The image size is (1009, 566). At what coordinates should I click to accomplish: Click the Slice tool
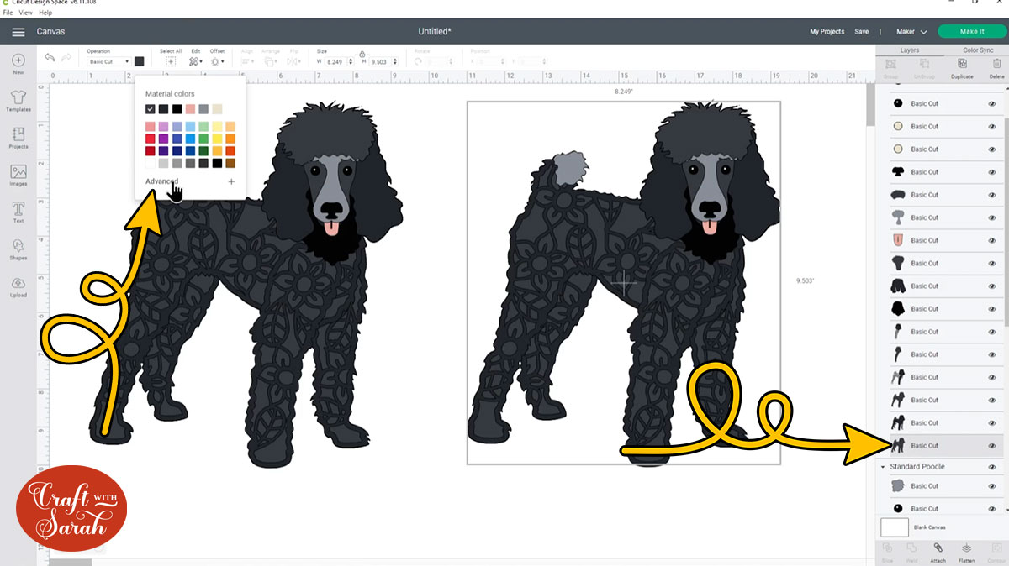pyautogui.click(x=887, y=552)
